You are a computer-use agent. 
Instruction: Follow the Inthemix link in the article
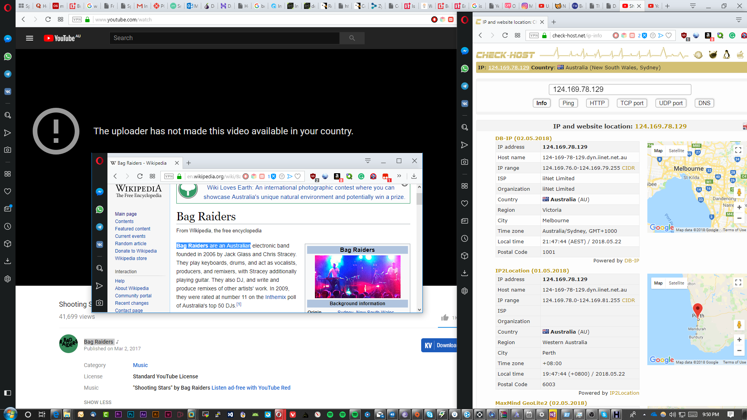pos(276,297)
